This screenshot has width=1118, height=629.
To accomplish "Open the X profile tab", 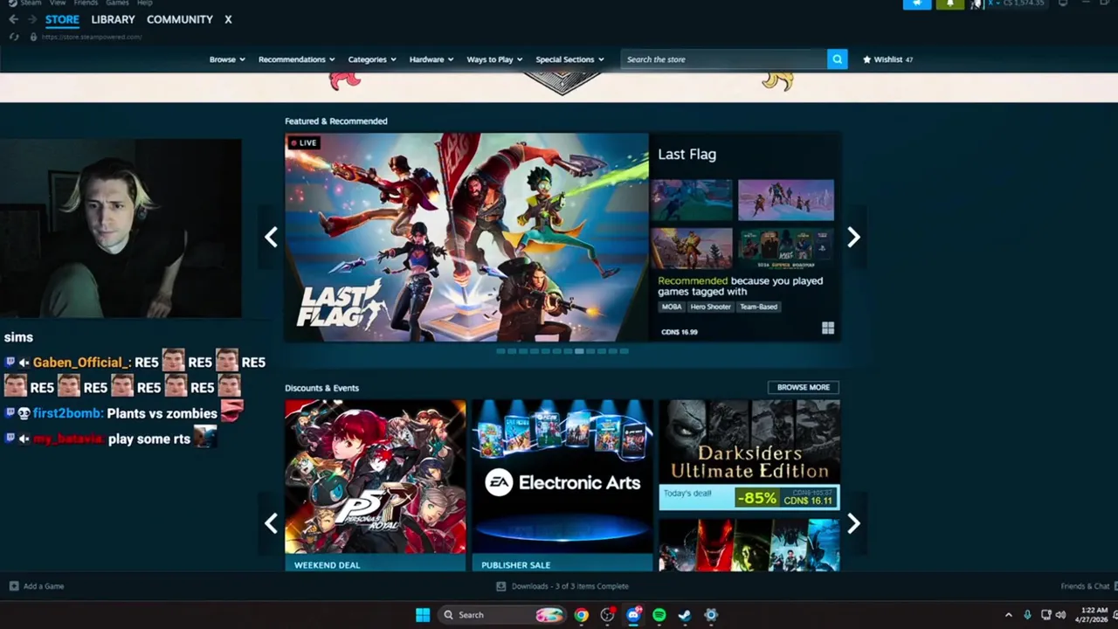I will [228, 19].
